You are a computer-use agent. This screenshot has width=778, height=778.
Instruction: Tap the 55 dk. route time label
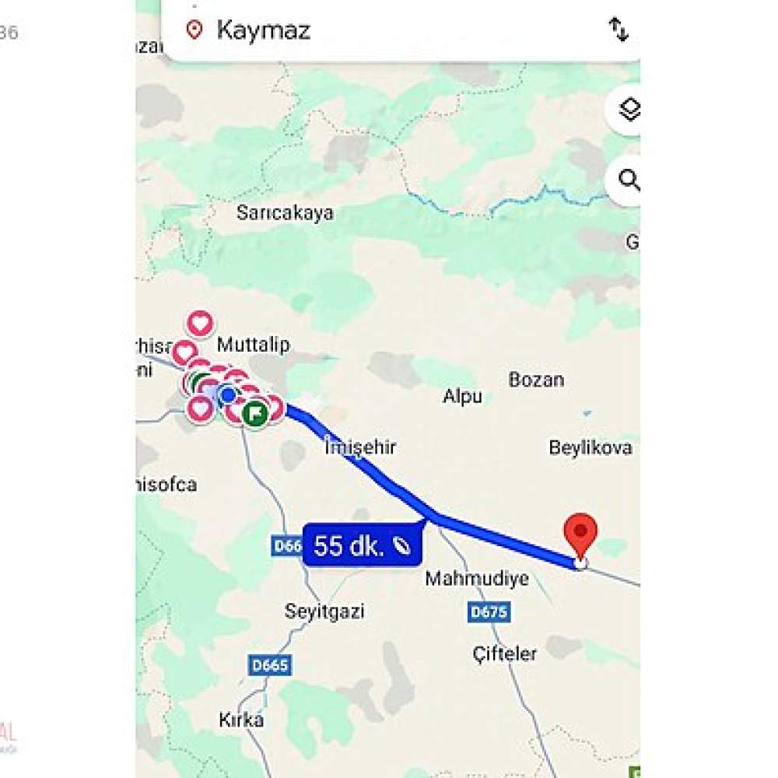coord(363,545)
